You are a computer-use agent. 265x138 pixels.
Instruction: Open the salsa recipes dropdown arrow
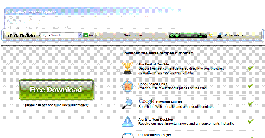(x=39, y=35)
